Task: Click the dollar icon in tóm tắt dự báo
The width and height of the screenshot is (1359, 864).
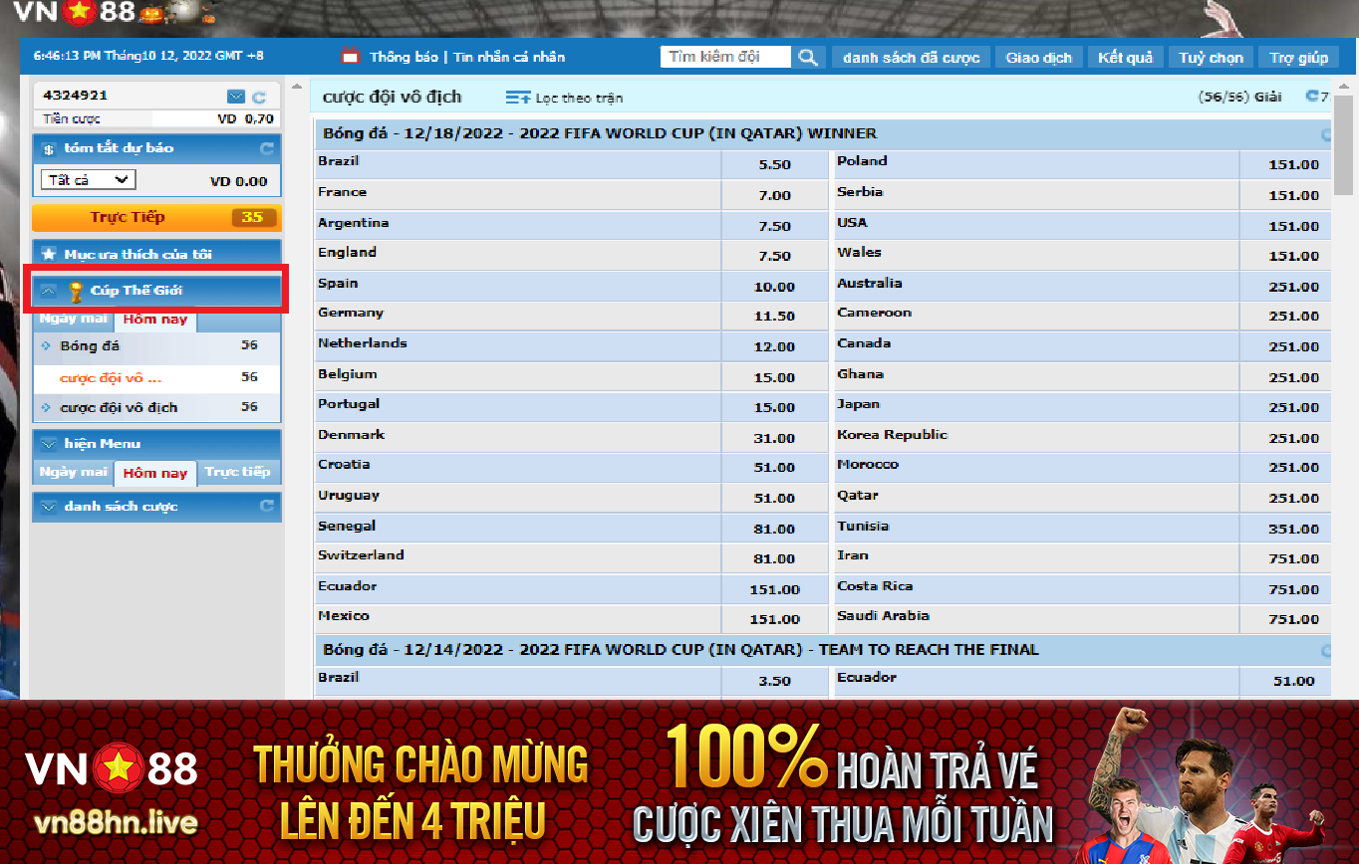Action: (48, 148)
